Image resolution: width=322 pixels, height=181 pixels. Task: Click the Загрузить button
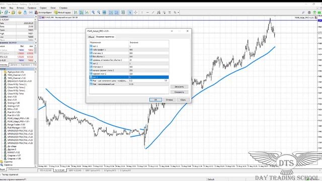click(179, 86)
